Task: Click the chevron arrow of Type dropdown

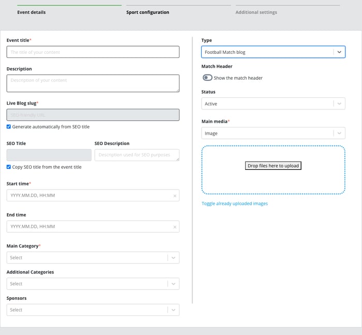Action: [339, 52]
